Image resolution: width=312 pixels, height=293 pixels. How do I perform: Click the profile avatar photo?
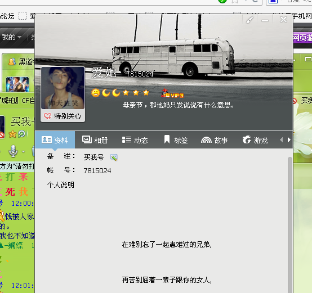click(x=63, y=88)
